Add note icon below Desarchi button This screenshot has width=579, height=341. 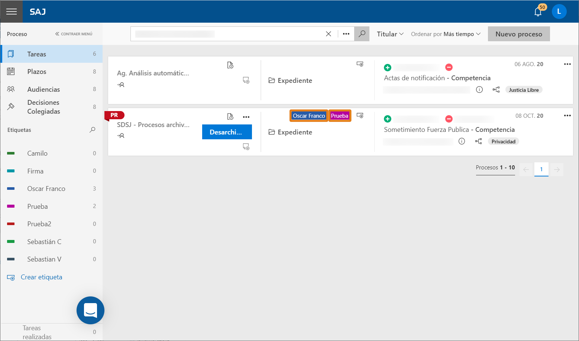[x=246, y=147]
